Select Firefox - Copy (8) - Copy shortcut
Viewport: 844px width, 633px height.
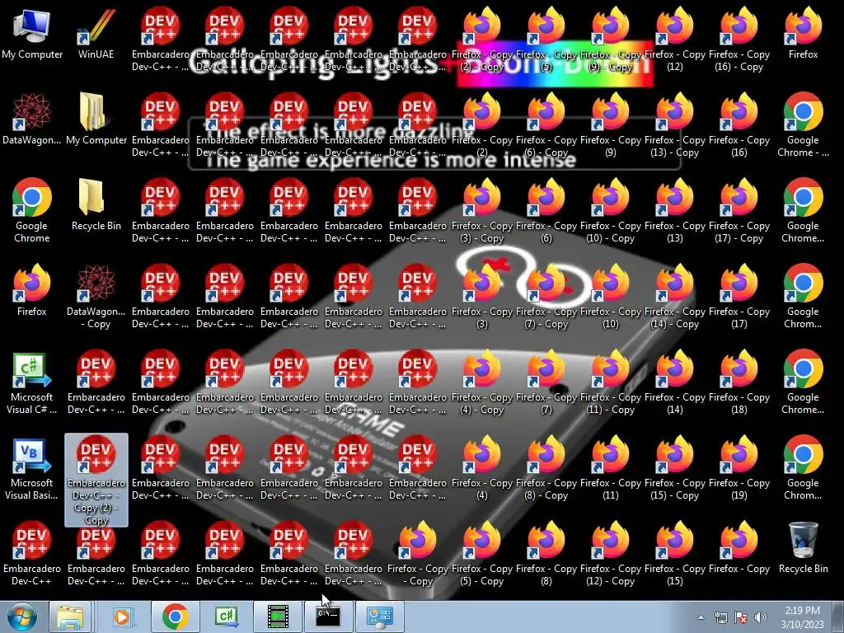tap(546, 468)
